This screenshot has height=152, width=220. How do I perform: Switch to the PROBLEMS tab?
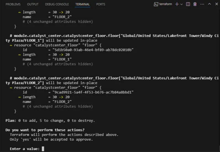tap(13, 4)
